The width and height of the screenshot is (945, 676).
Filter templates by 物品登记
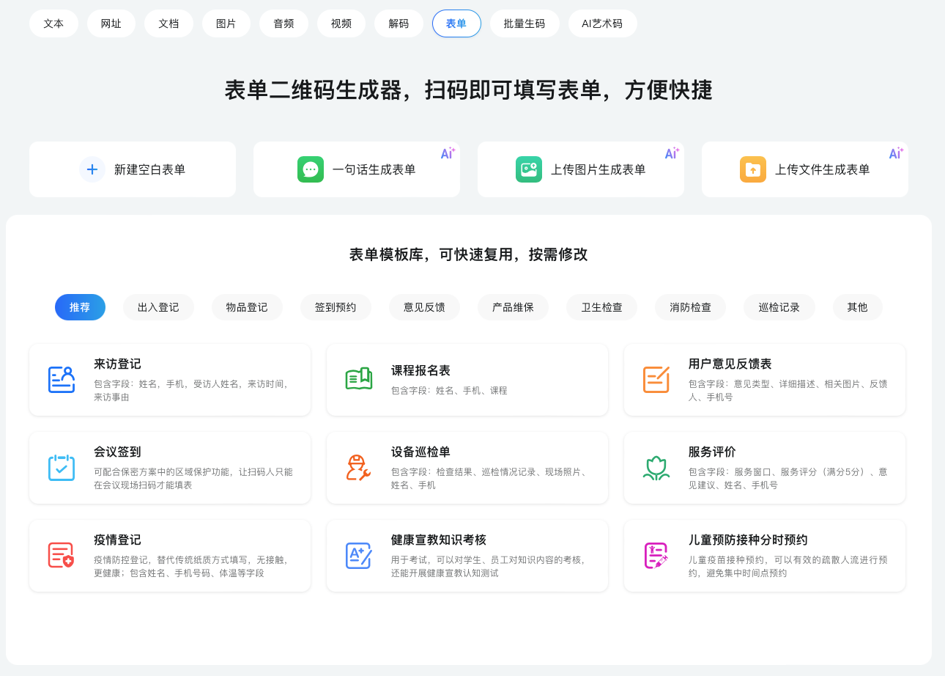[247, 307]
